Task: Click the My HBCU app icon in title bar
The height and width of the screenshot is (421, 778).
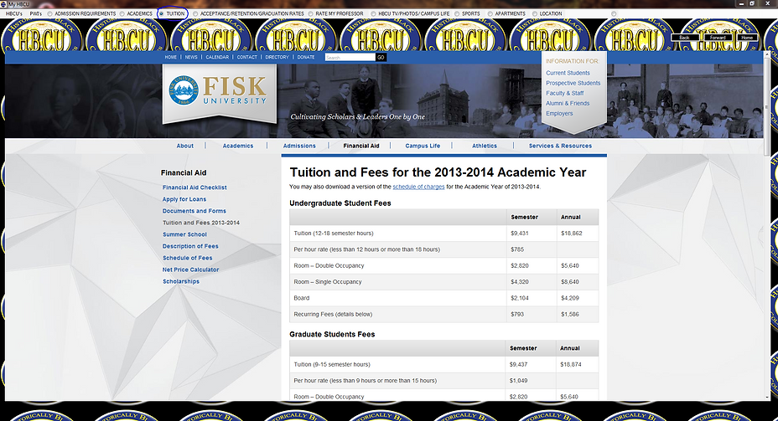Action: pos(3,4)
